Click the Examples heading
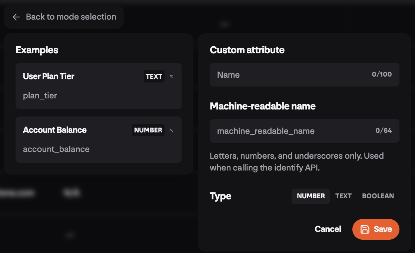Viewport: 415px width, 253px height. coord(37,50)
